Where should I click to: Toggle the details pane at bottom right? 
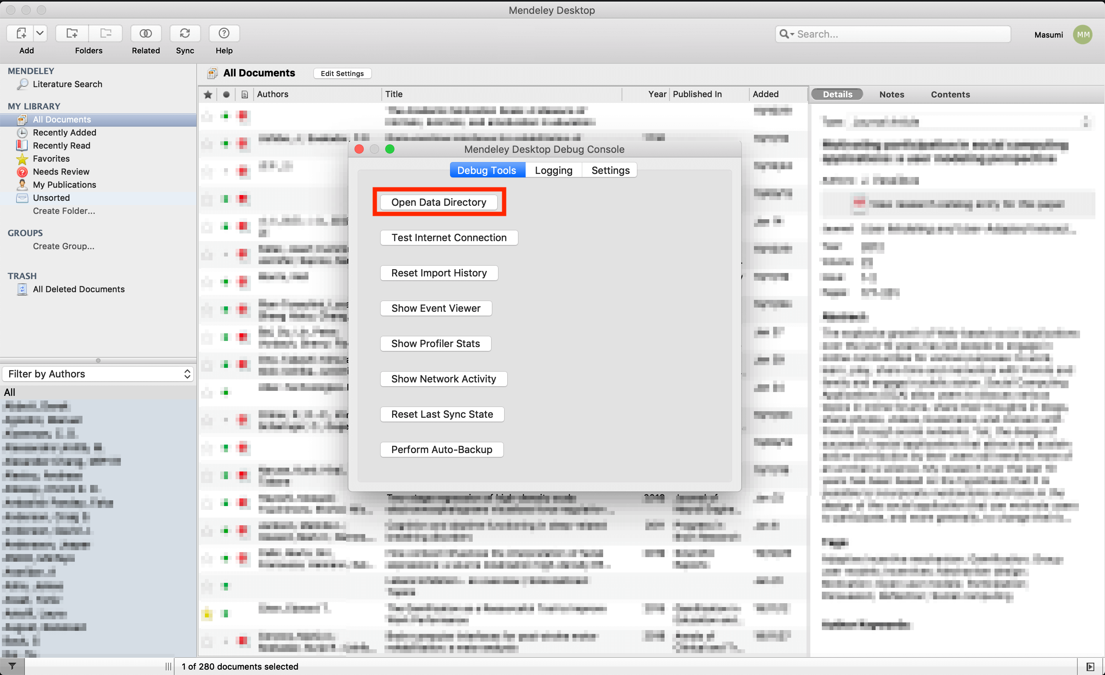coord(1090,667)
